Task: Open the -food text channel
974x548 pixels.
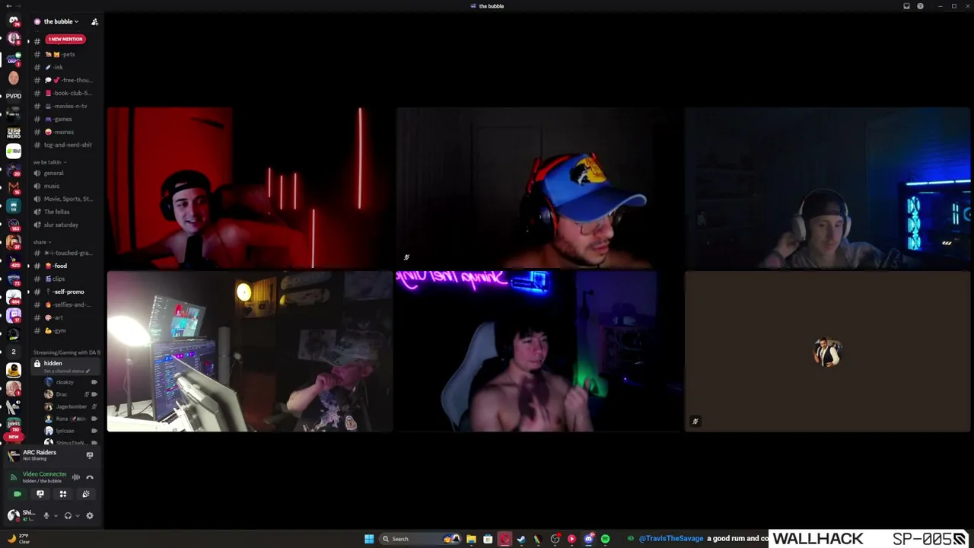Action: click(65, 266)
